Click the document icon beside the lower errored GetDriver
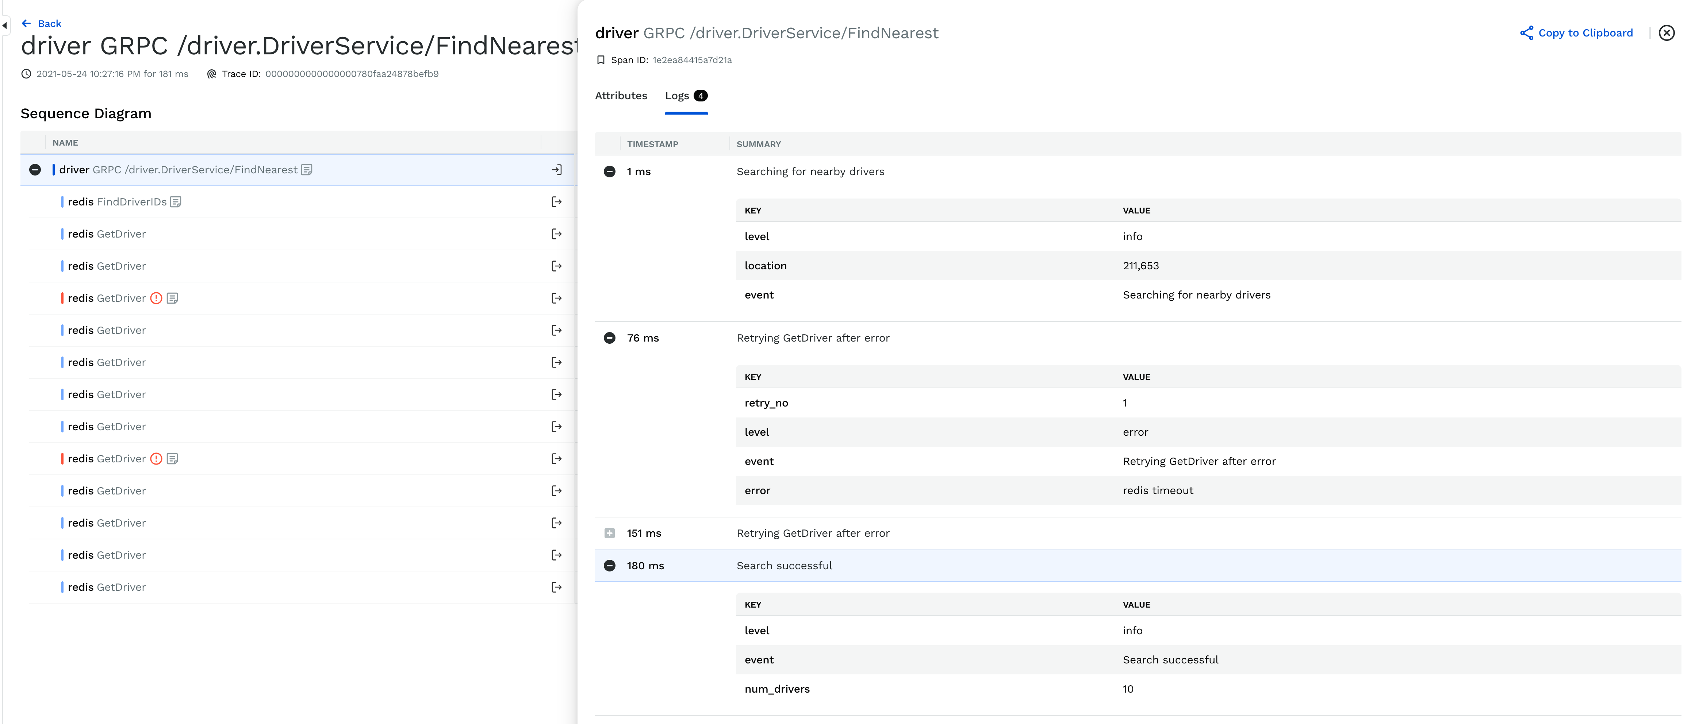Viewport: 1699px width, 724px height. [172, 458]
